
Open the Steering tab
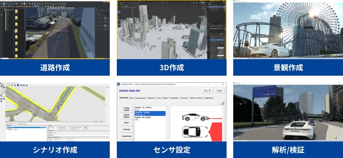(x=152, y=98)
